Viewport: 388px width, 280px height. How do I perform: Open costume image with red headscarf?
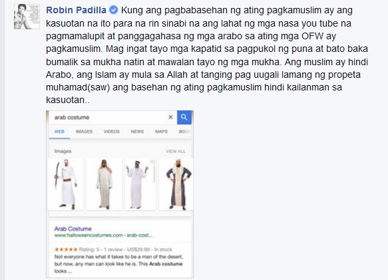point(104,184)
